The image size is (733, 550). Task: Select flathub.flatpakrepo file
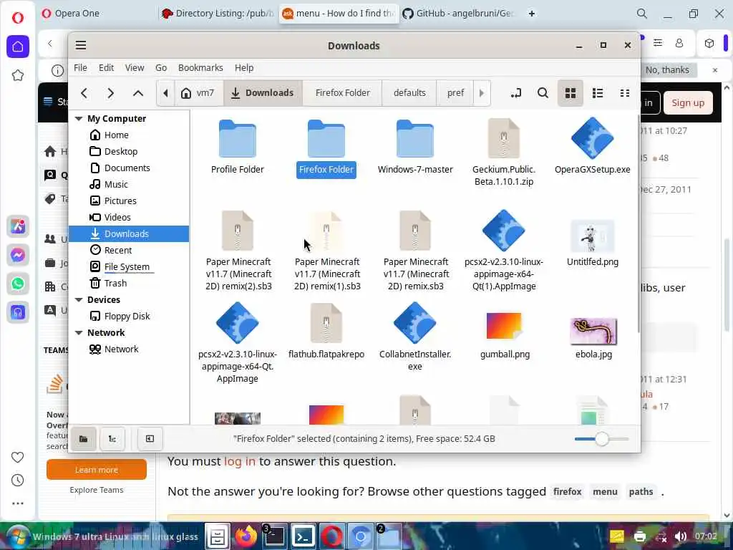point(326,323)
